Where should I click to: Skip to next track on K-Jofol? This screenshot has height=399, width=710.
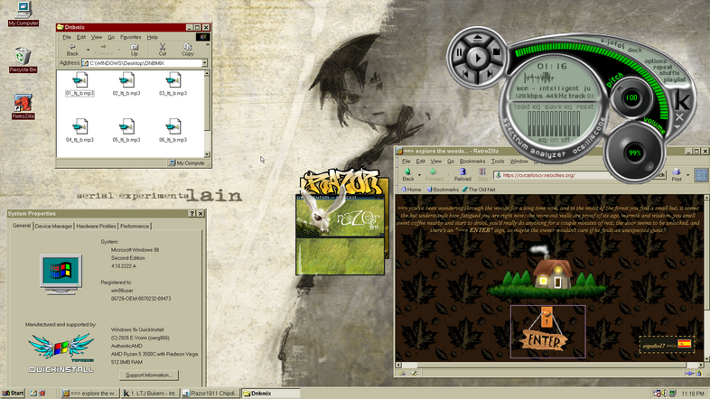coord(489,74)
